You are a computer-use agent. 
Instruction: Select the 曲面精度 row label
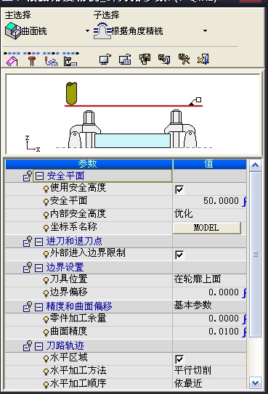[x=68, y=332]
